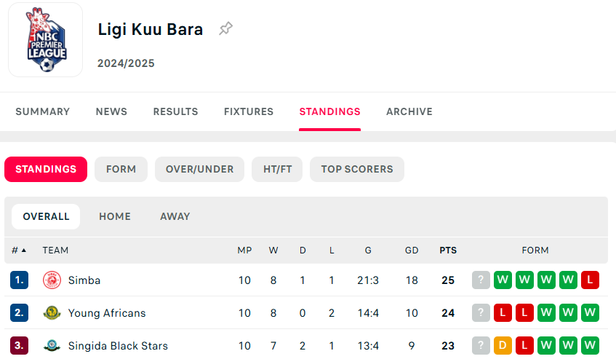Open the Results tab
Viewport: 616px width, 359px height.
tap(175, 111)
